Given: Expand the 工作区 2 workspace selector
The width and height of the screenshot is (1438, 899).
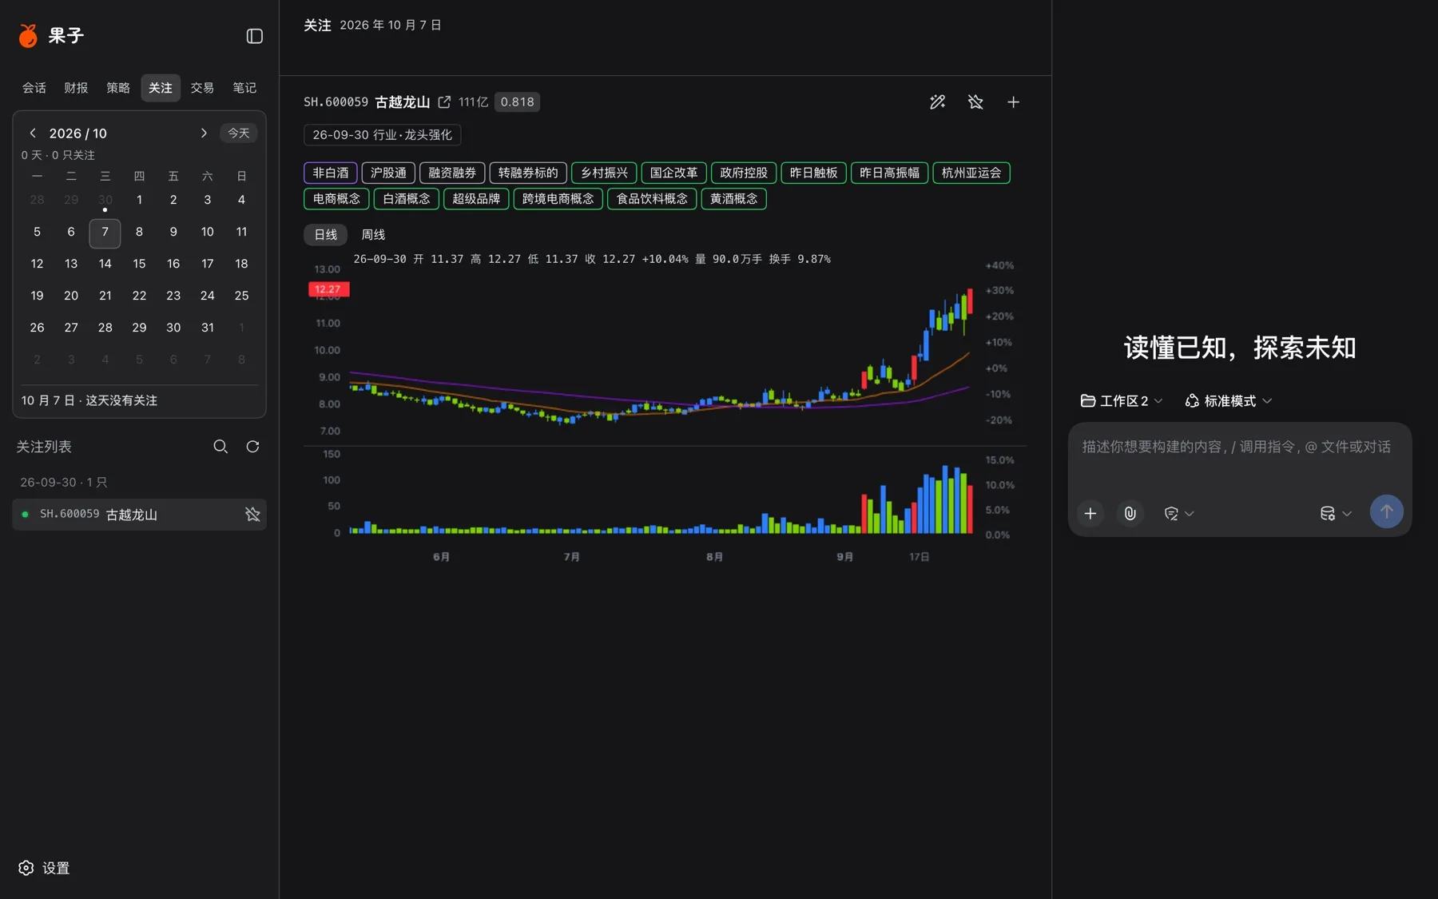Looking at the screenshot, I should (1122, 401).
